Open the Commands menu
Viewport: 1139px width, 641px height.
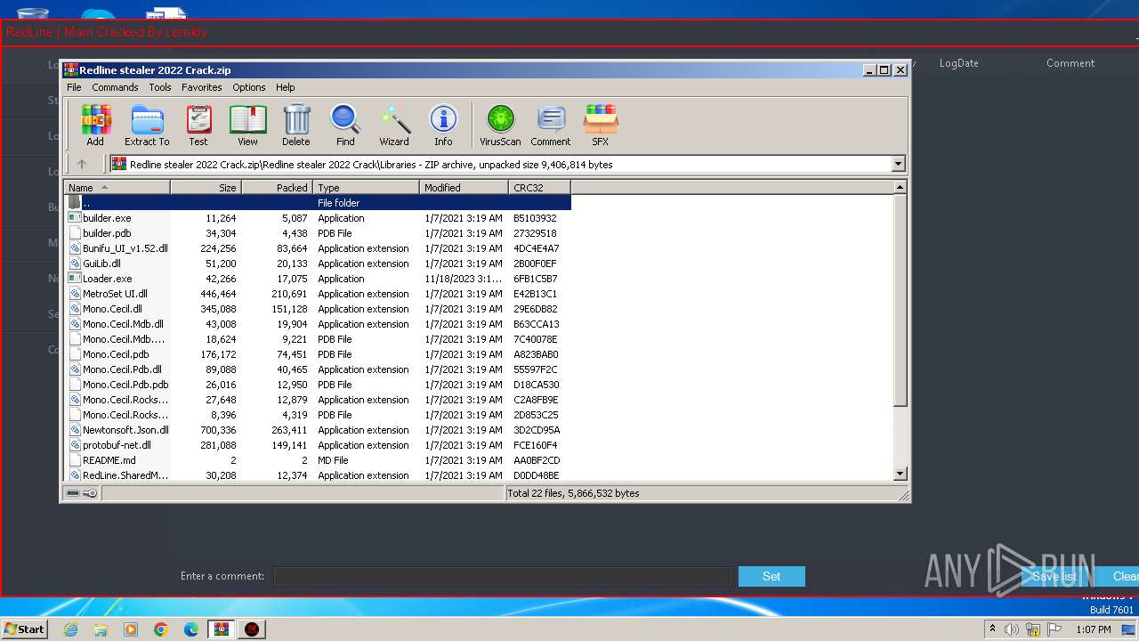click(115, 87)
